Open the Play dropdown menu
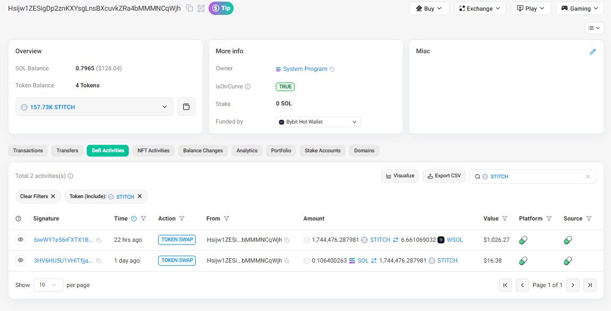Image resolution: width=611 pixels, height=311 pixels. (531, 8)
